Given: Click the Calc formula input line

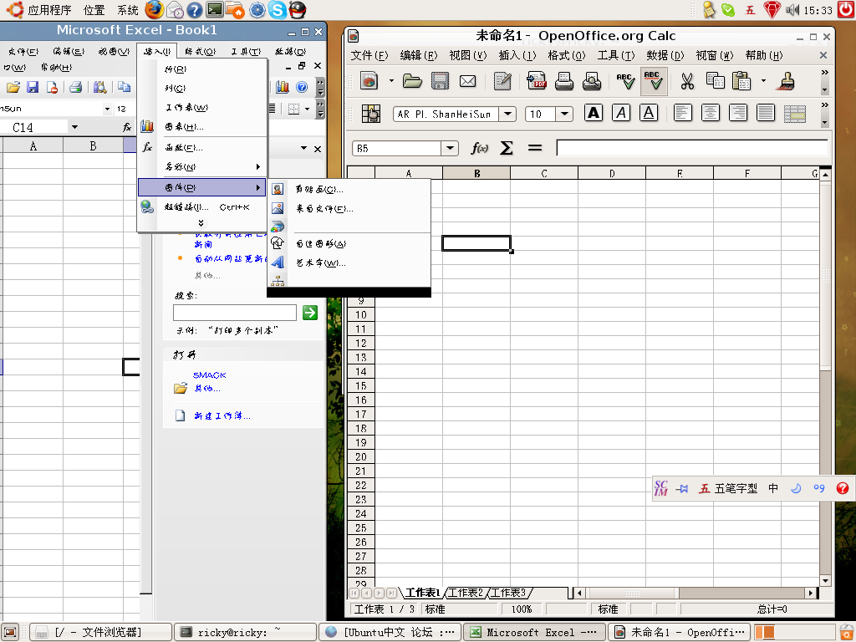Looking at the screenshot, I should pos(692,148).
